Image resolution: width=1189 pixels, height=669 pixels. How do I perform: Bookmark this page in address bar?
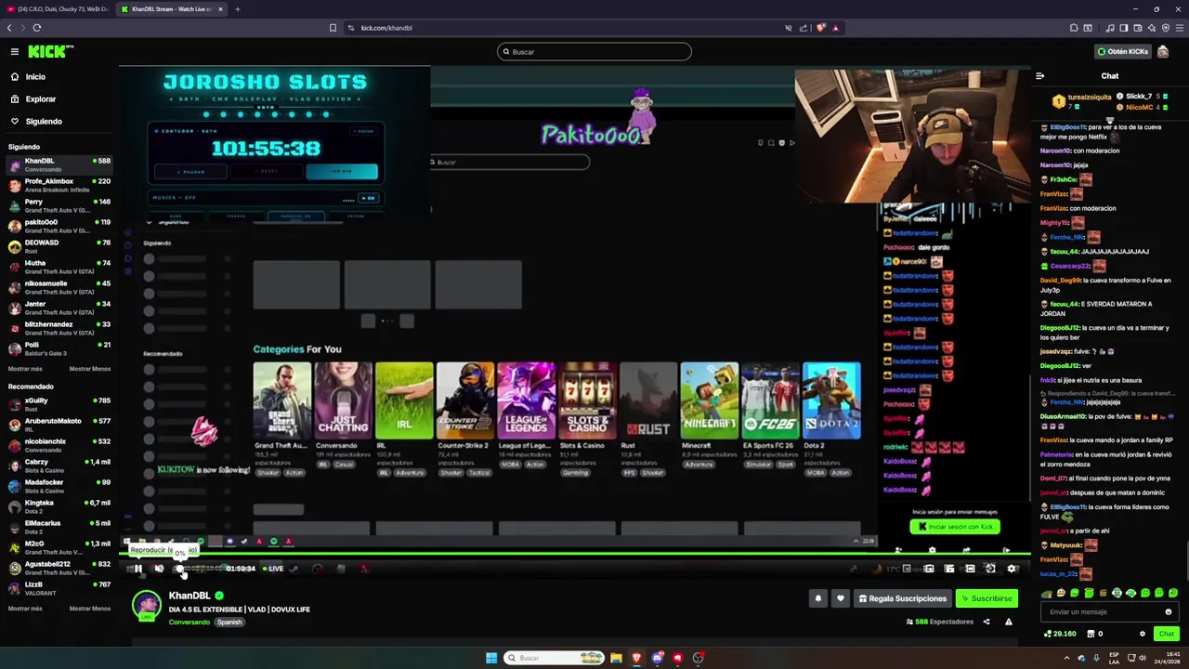click(x=333, y=28)
